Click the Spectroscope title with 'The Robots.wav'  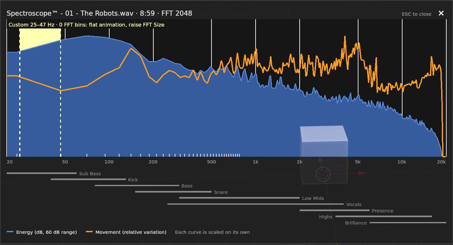(x=99, y=13)
